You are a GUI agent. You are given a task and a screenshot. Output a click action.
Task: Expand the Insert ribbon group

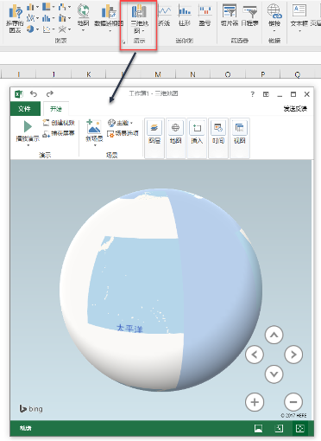[x=197, y=138]
